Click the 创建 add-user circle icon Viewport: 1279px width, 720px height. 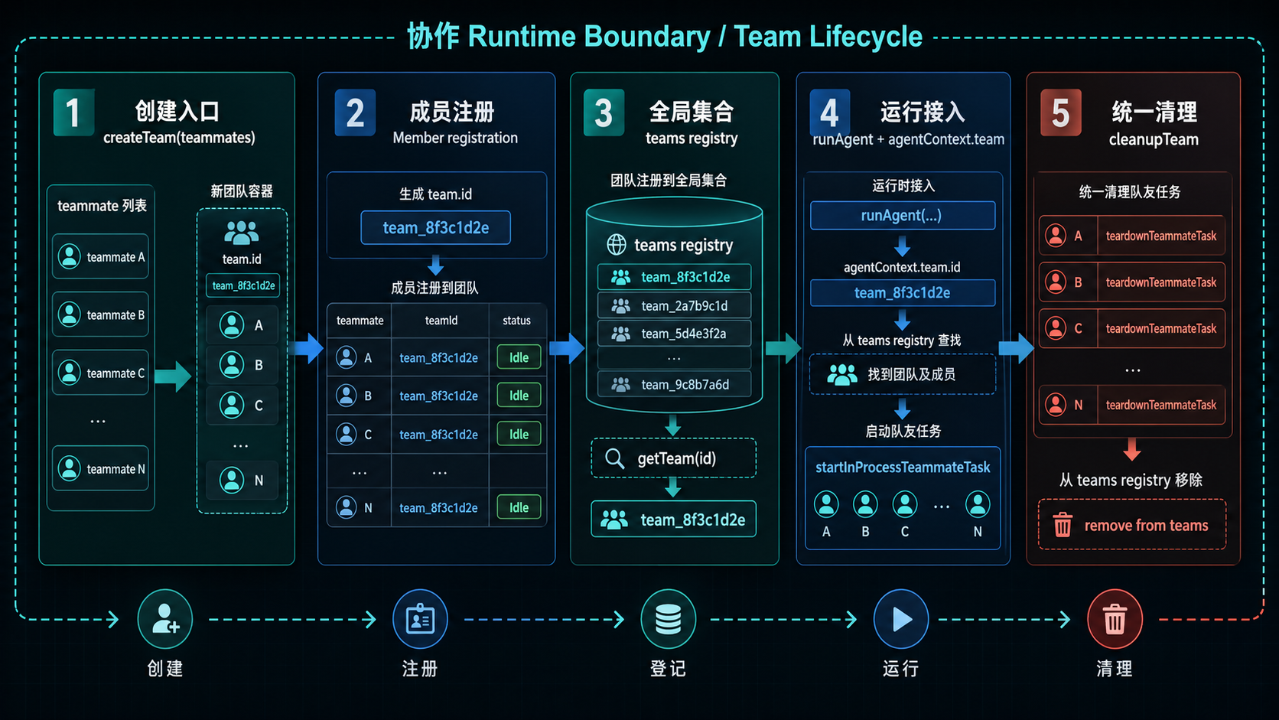point(165,618)
